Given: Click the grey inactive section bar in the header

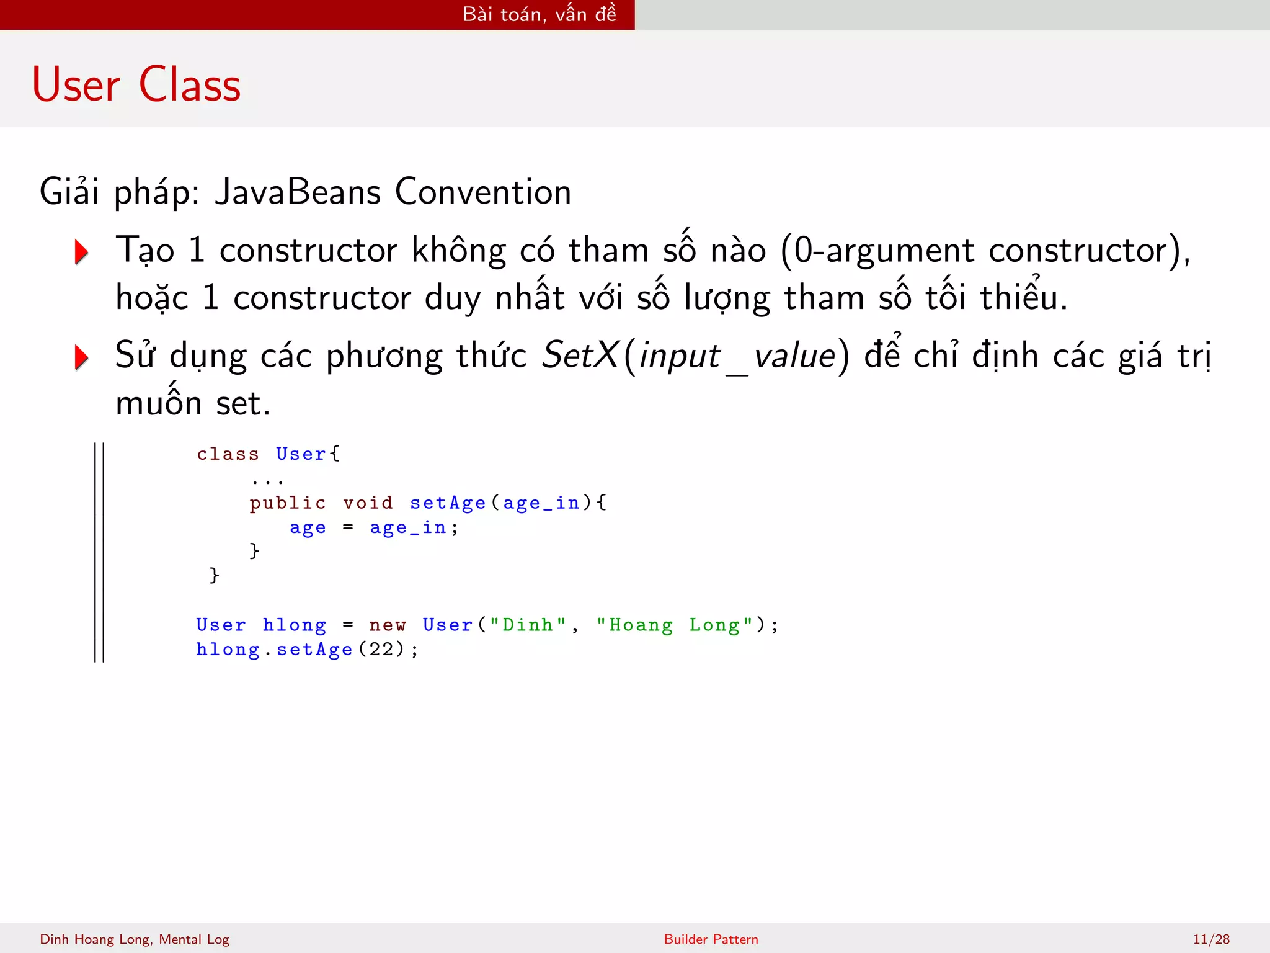Looking at the screenshot, I should coord(952,15).
